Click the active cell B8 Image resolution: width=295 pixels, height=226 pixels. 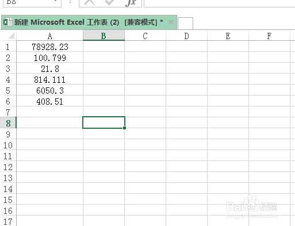point(104,122)
